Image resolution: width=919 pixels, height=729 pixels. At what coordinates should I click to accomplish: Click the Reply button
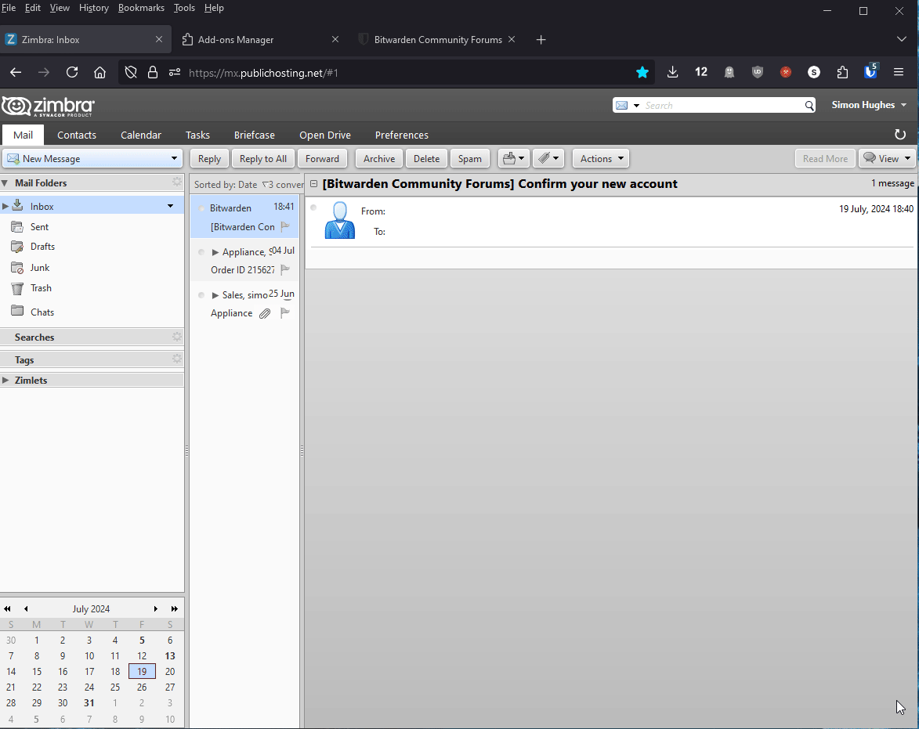(209, 159)
